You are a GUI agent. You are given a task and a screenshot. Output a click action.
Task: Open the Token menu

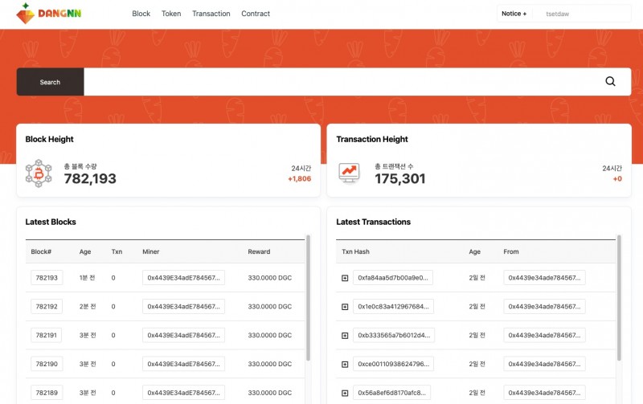pyautogui.click(x=171, y=14)
